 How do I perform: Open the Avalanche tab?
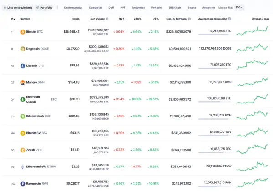[208, 8]
